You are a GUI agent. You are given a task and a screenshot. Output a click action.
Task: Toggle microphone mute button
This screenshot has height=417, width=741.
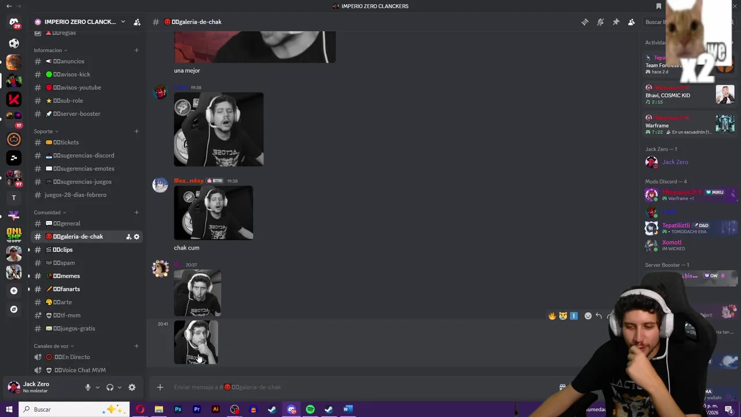(x=88, y=387)
